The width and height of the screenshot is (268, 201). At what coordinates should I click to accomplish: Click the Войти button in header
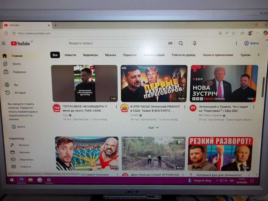(x=251, y=43)
